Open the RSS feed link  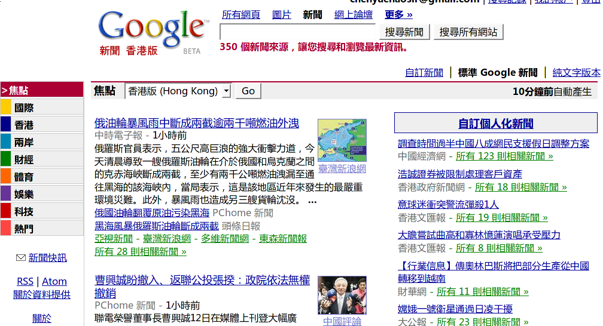pyautogui.click(x=25, y=281)
